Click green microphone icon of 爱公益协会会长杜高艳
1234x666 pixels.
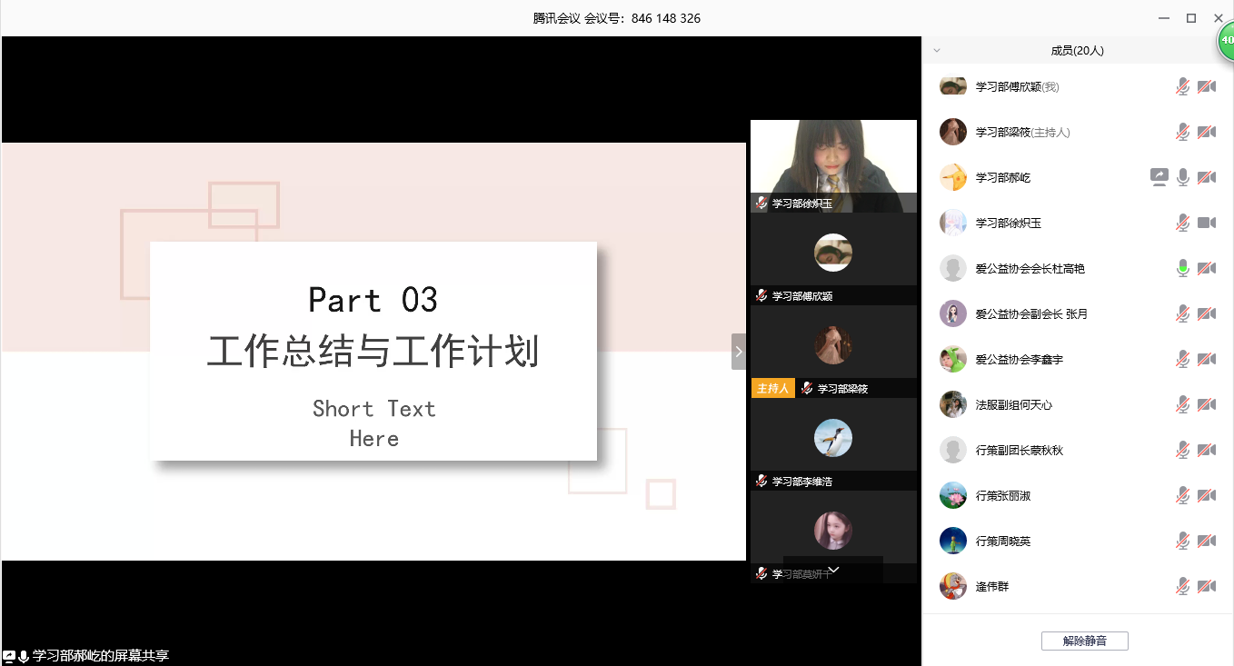point(1182,268)
